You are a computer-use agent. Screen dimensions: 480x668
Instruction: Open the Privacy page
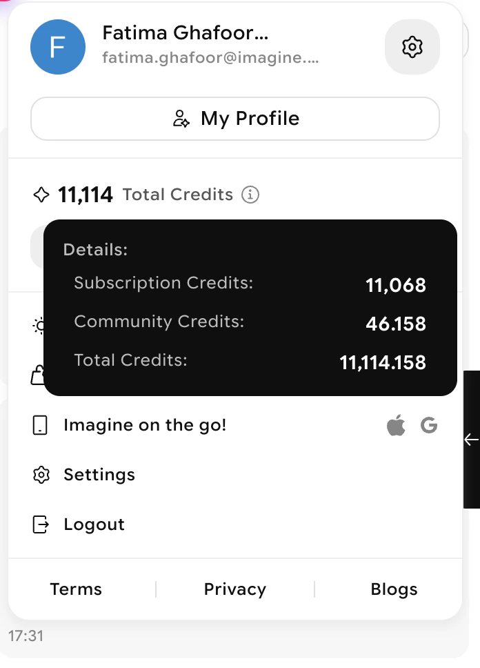[x=234, y=589]
